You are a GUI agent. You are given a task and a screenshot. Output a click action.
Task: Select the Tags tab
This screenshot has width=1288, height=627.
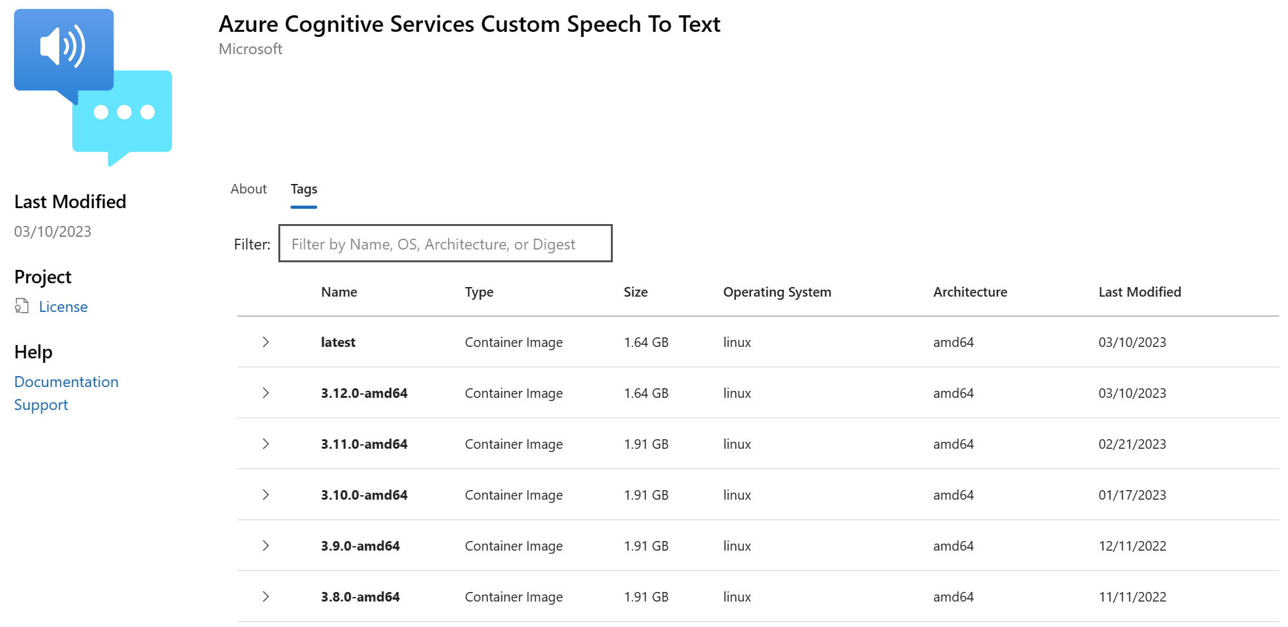pos(304,189)
